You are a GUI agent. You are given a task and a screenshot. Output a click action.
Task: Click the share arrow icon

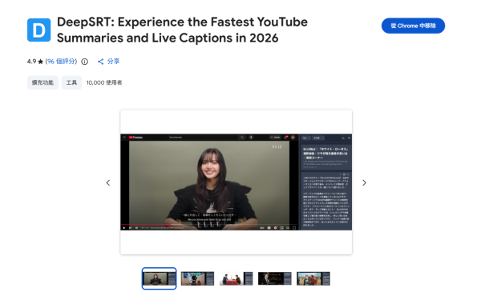click(101, 62)
